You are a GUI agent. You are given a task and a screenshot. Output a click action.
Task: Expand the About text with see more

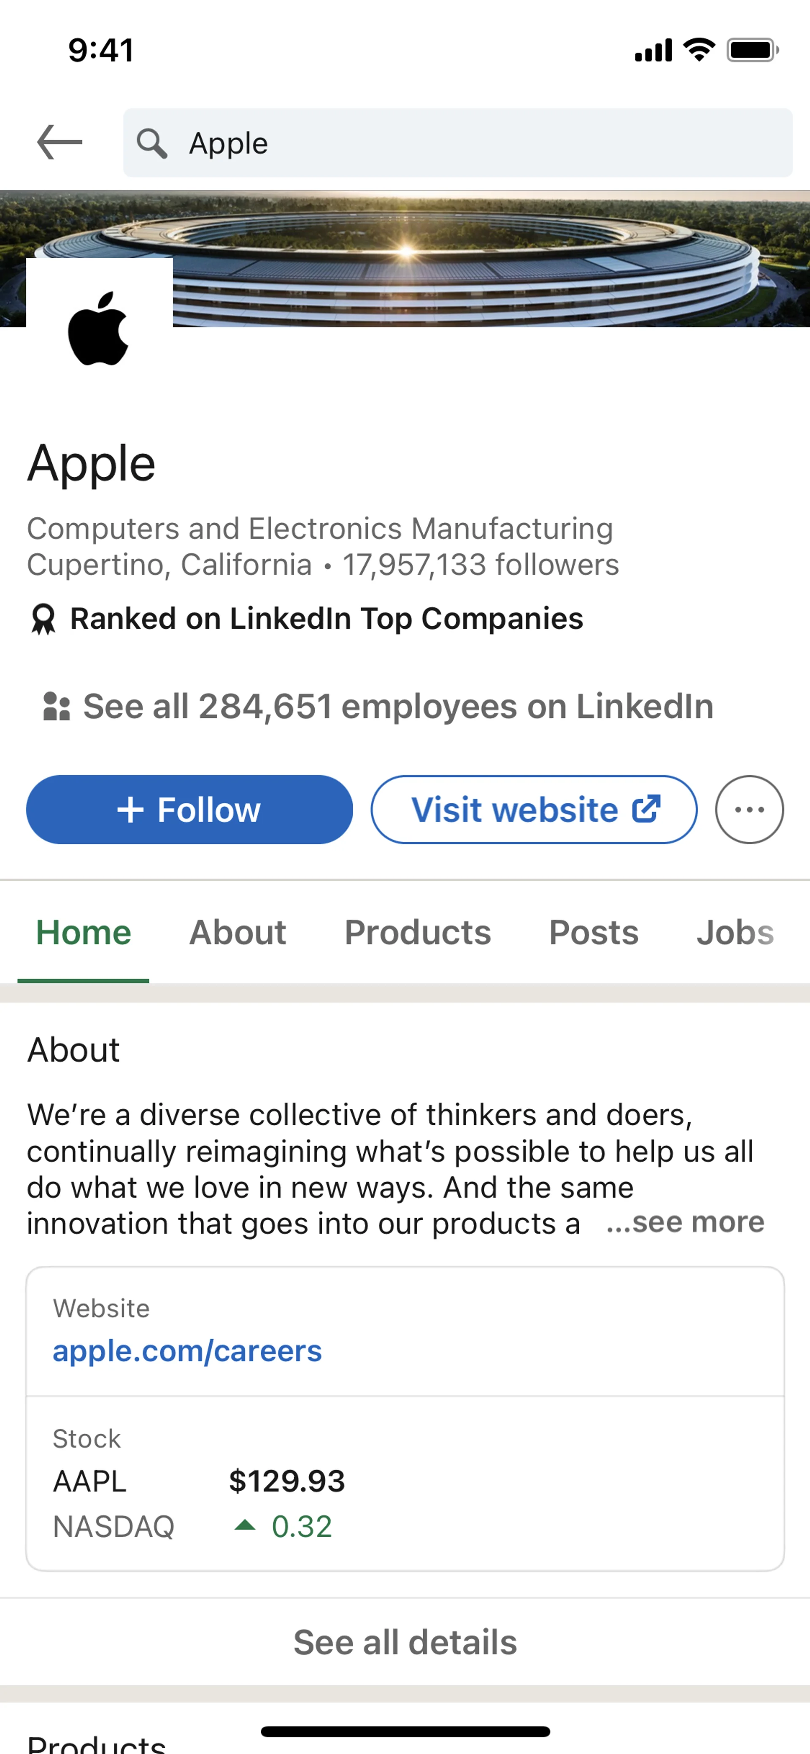(x=685, y=1222)
